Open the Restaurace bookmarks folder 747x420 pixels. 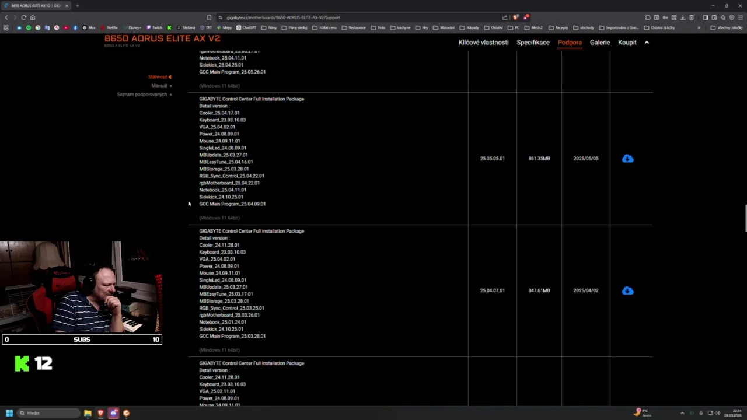point(354,27)
